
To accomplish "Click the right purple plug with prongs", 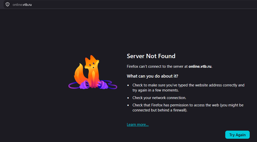I will click(x=102, y=85).
